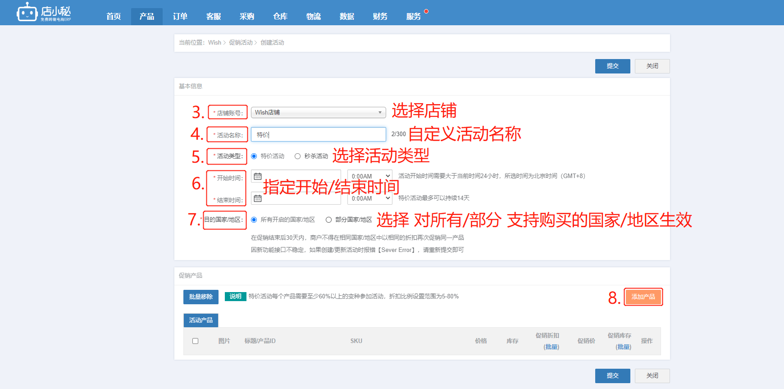Click 促销活动 in the breadcrumb
The height and width of the screenshot is (389, 784).
[x=241, y=43]
